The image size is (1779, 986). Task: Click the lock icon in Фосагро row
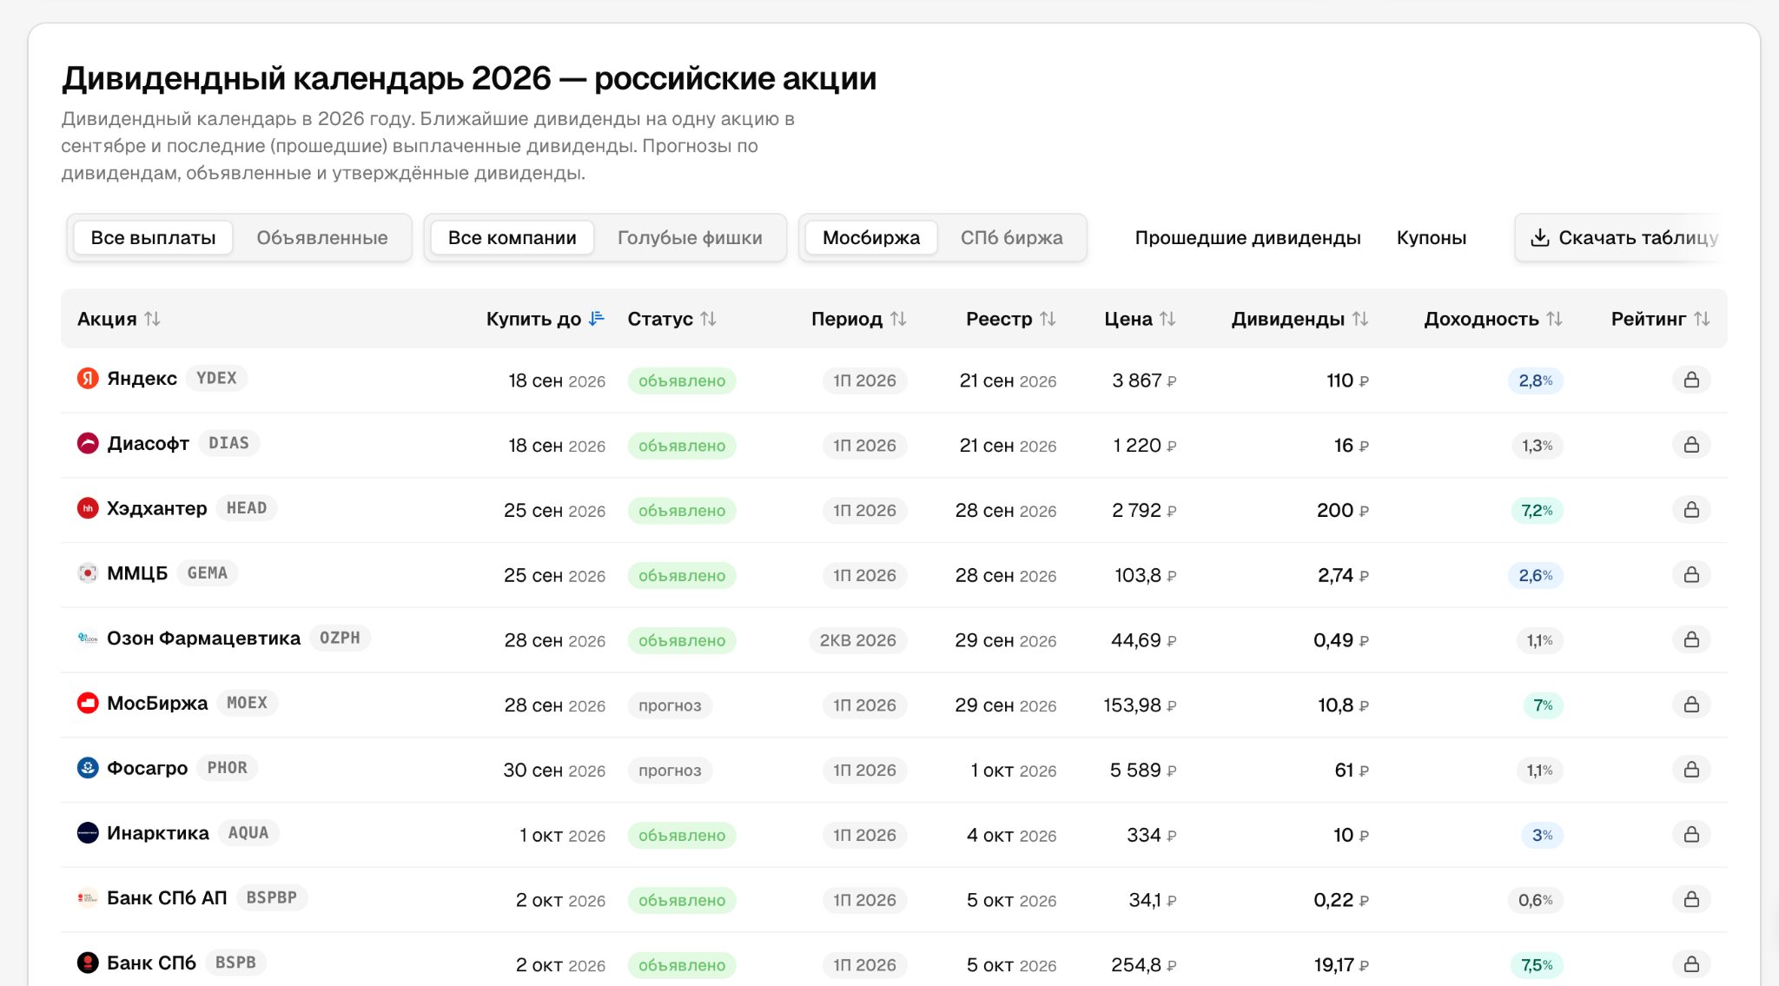(x=1691, y=770)
